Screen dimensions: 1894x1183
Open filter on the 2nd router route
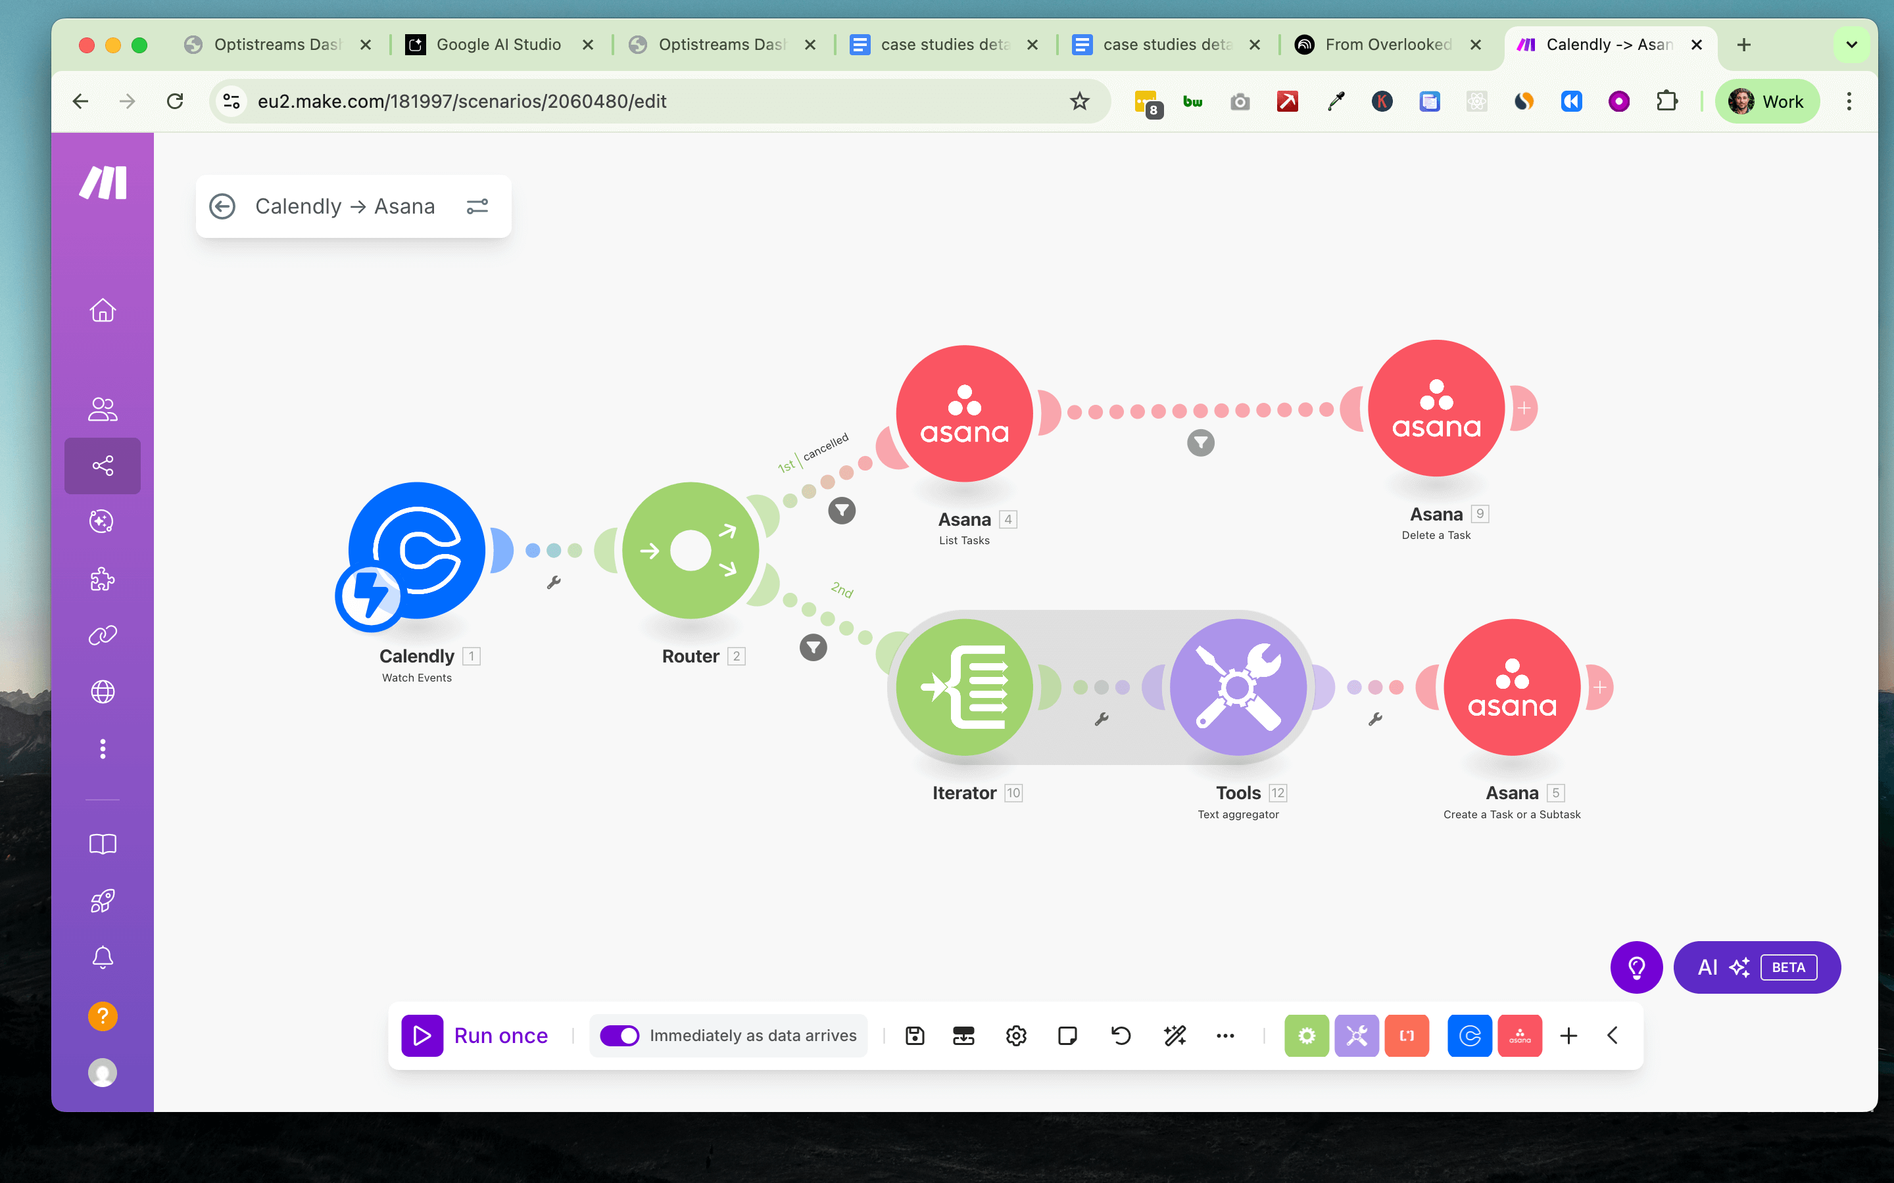[x=813, y=647]
